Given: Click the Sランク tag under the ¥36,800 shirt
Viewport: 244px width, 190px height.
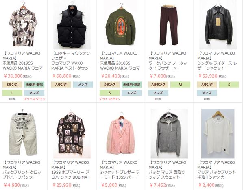Looking at the screenshot, I should pos(12,85).
